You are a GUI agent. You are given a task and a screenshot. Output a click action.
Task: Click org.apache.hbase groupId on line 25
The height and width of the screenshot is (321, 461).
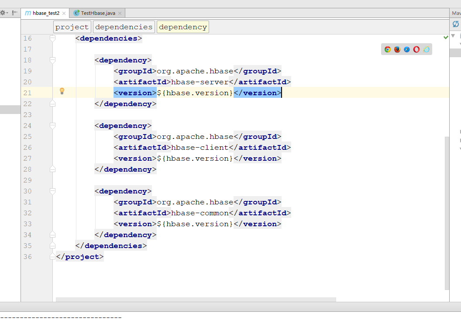(195, 137)
